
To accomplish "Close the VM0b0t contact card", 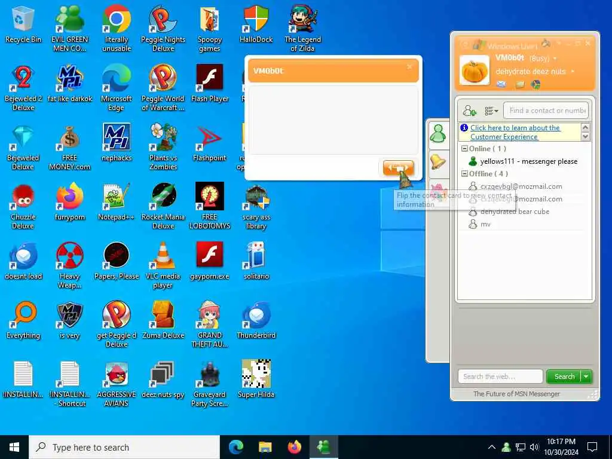I will pos(409,67).
